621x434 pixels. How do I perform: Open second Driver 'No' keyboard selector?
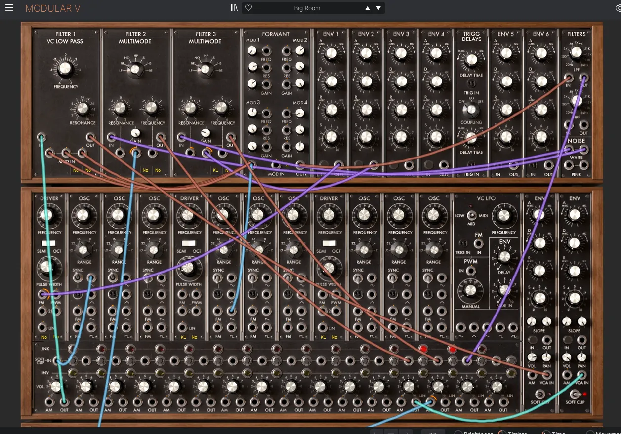tap(195, 337)
